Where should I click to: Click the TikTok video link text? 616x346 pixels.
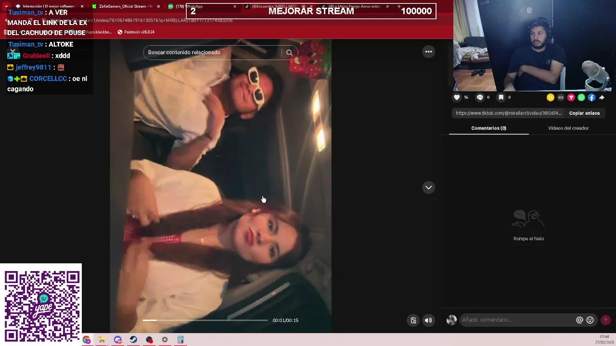pos(508,113)
